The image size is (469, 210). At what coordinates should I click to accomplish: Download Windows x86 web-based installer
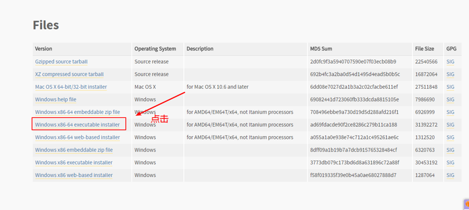(74, 175)
